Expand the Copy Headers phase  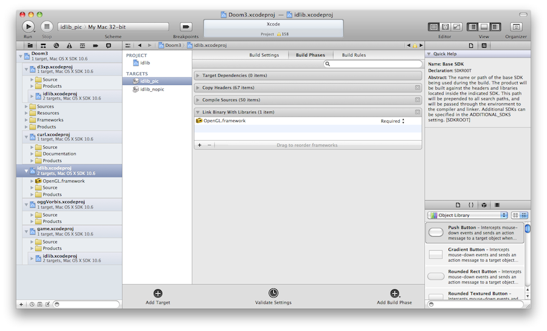coord(198,88)
